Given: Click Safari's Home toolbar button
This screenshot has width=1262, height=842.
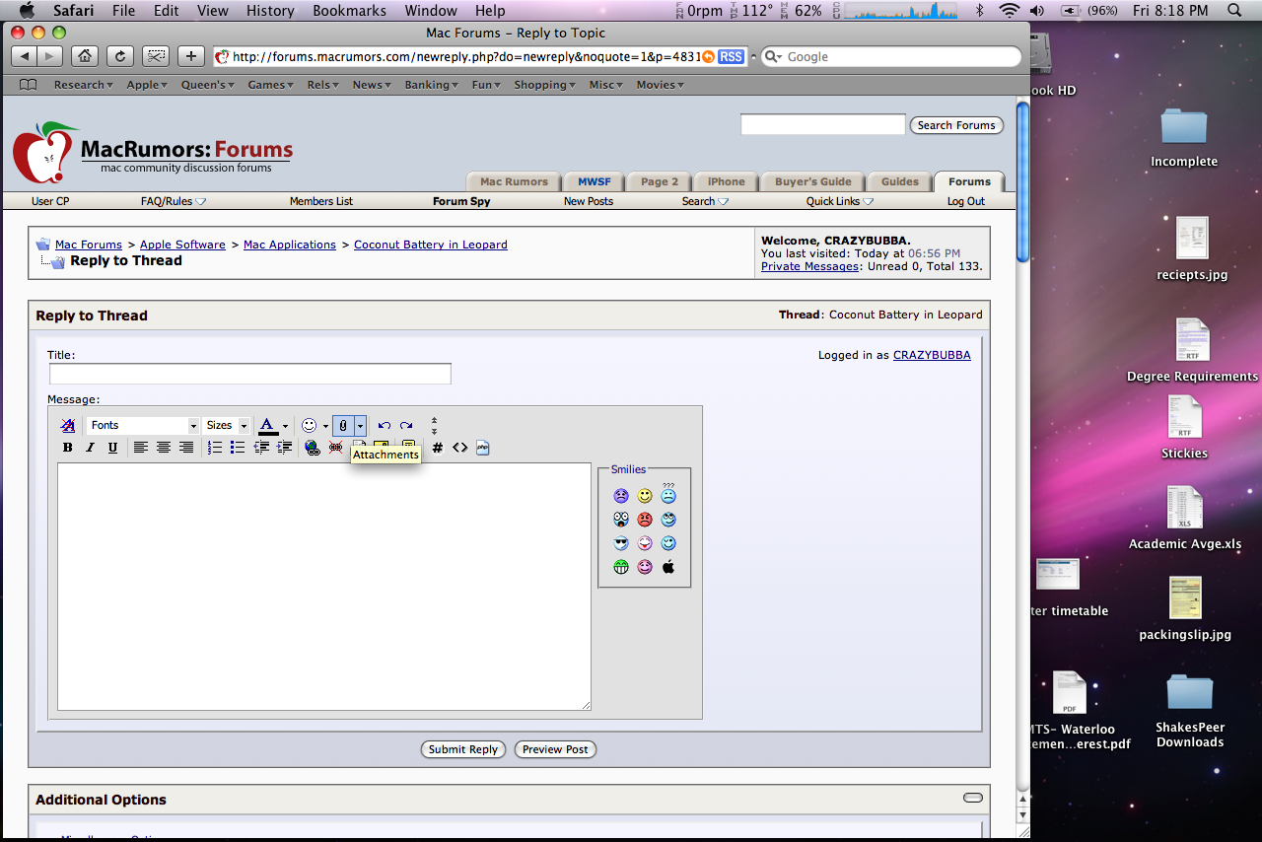Looking at the screenshot, I should click(85, 56).
